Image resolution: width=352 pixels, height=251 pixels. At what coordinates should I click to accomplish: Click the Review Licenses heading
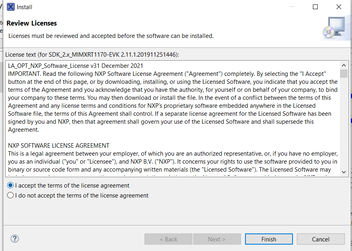tap(32, 23)
